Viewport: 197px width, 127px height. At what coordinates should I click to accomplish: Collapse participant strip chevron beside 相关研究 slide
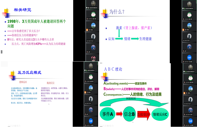(x=85, y=31)
